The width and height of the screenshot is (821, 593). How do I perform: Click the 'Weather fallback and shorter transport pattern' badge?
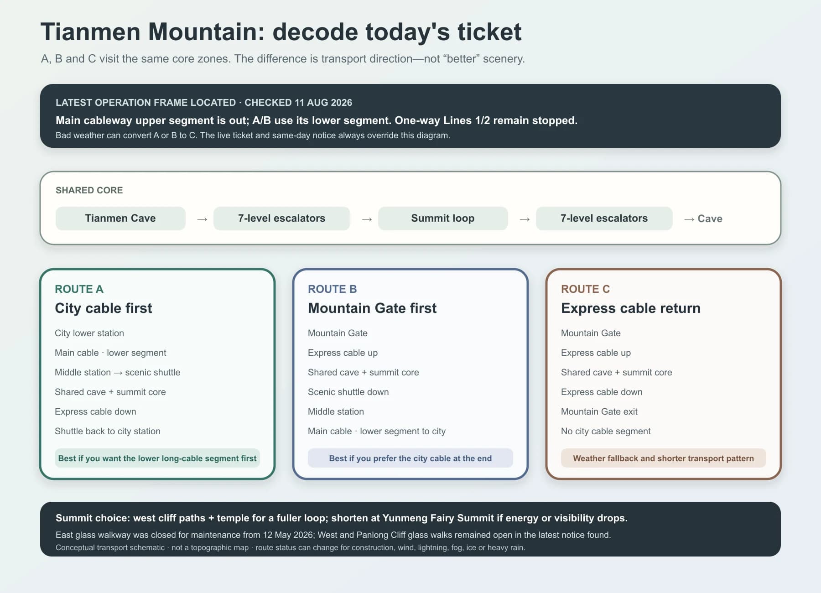664,458
